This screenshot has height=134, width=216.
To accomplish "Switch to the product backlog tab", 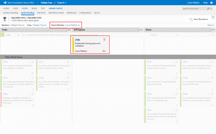I will click(x=10, y=13).
